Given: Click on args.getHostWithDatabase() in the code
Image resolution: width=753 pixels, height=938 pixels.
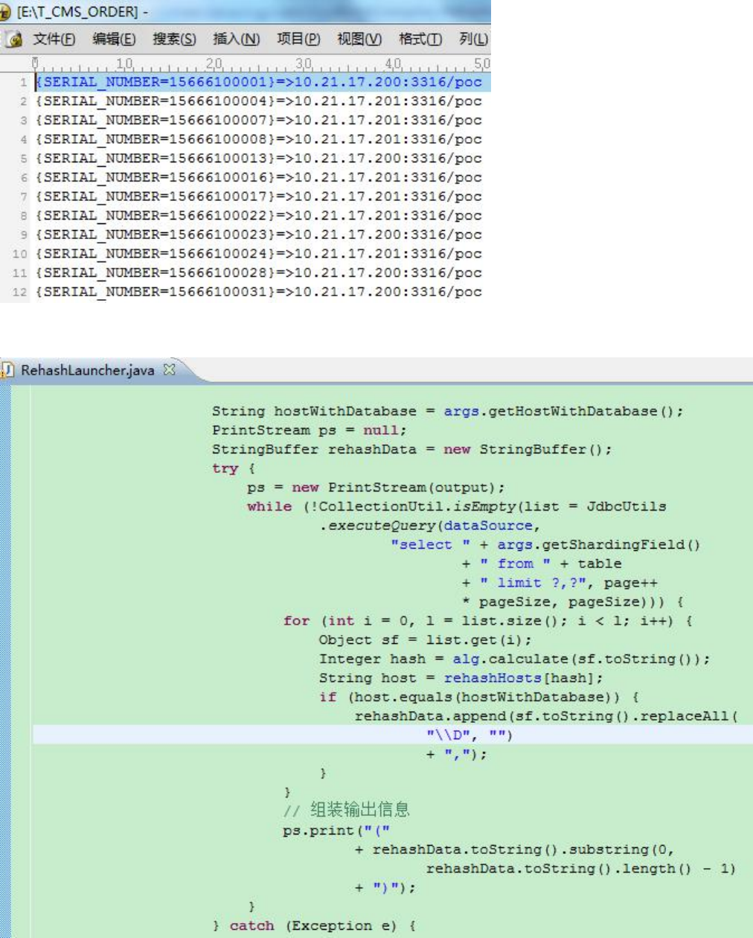Looking at the screenshot, I should pos(563,411).
